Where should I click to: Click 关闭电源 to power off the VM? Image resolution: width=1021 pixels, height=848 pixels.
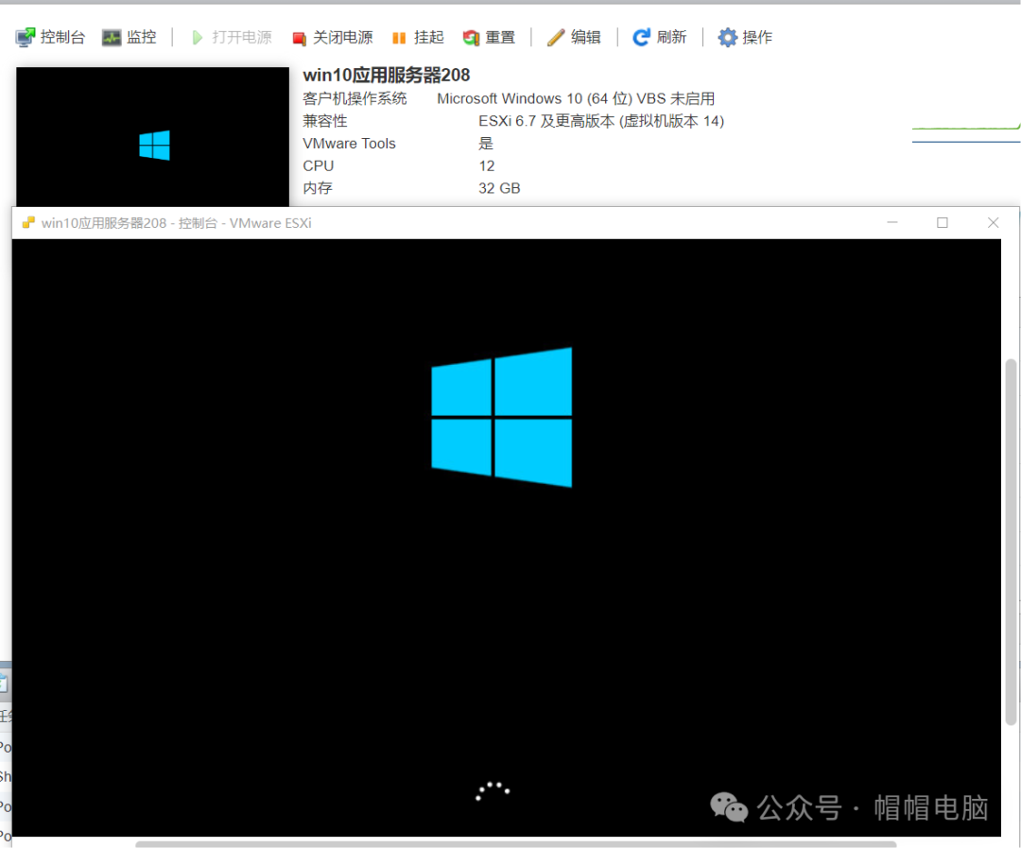[x=332, y=38]
